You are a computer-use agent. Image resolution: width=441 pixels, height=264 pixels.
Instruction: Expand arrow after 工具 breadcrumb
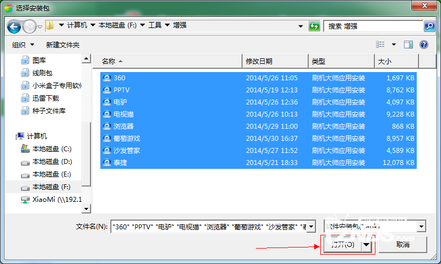coord(168,25)
